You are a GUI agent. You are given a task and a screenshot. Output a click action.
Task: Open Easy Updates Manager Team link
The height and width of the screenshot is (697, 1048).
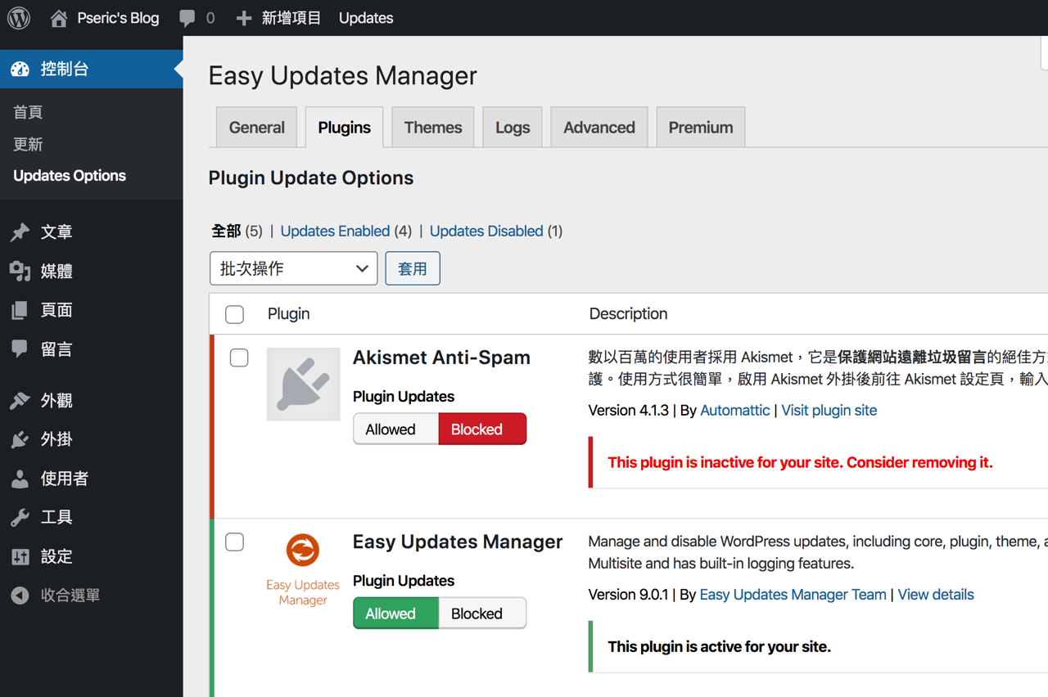[x=793, y=595]
